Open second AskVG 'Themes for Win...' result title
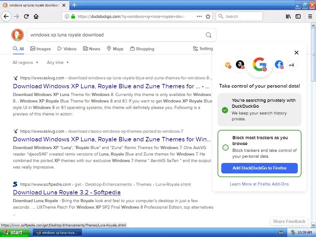316x237 pixels. (x=112, y=139)
